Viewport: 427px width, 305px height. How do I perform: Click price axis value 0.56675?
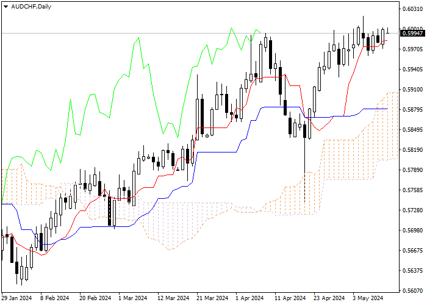click(413, 250)
